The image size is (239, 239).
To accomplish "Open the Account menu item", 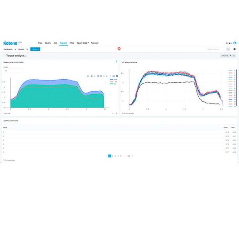I will tap(95, 43).
